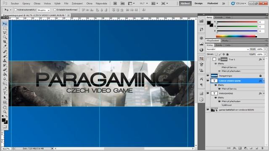Select the Clone Stamp tool

[x=5, y=60]
